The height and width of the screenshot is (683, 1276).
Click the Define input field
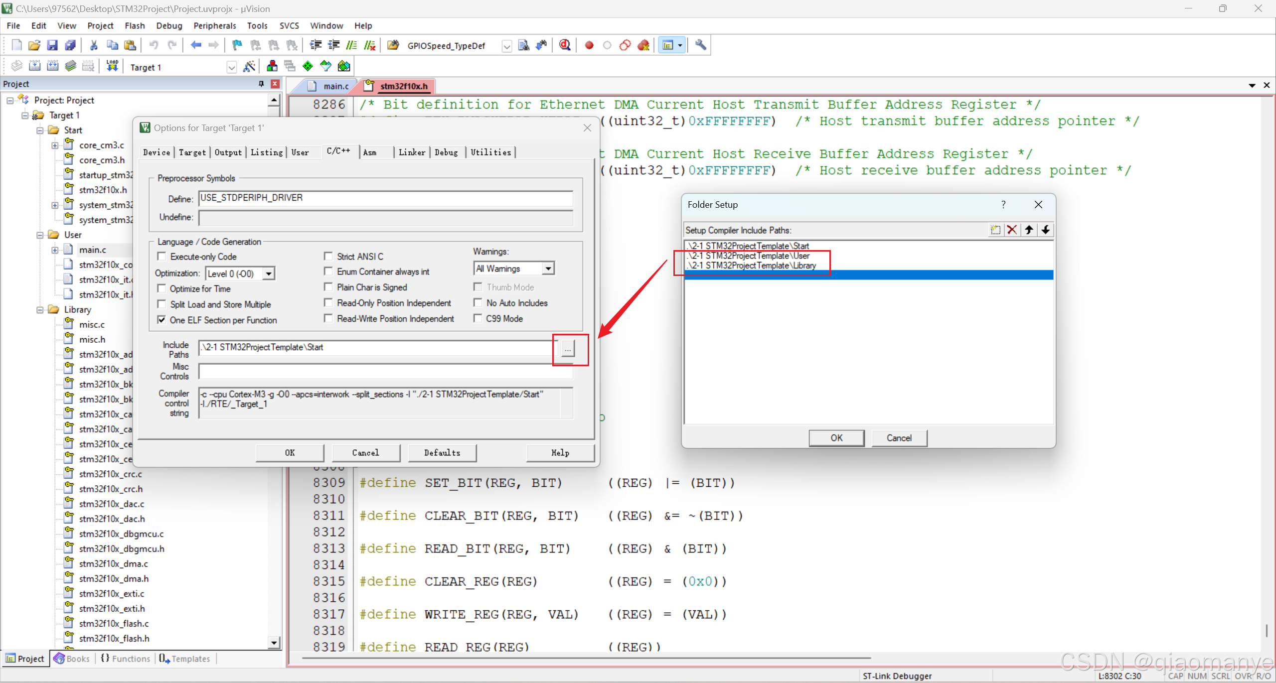(385, 198)
